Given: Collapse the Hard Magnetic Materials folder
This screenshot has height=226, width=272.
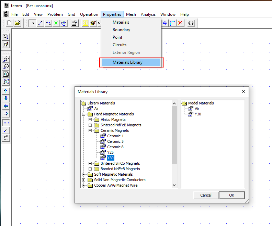Looking at the screenshot, I should [x=83, y=114].
